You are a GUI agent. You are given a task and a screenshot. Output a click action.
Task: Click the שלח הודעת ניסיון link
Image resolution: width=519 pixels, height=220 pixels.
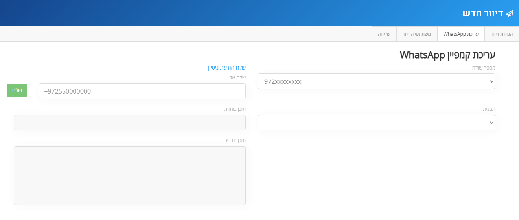point(227,68)
